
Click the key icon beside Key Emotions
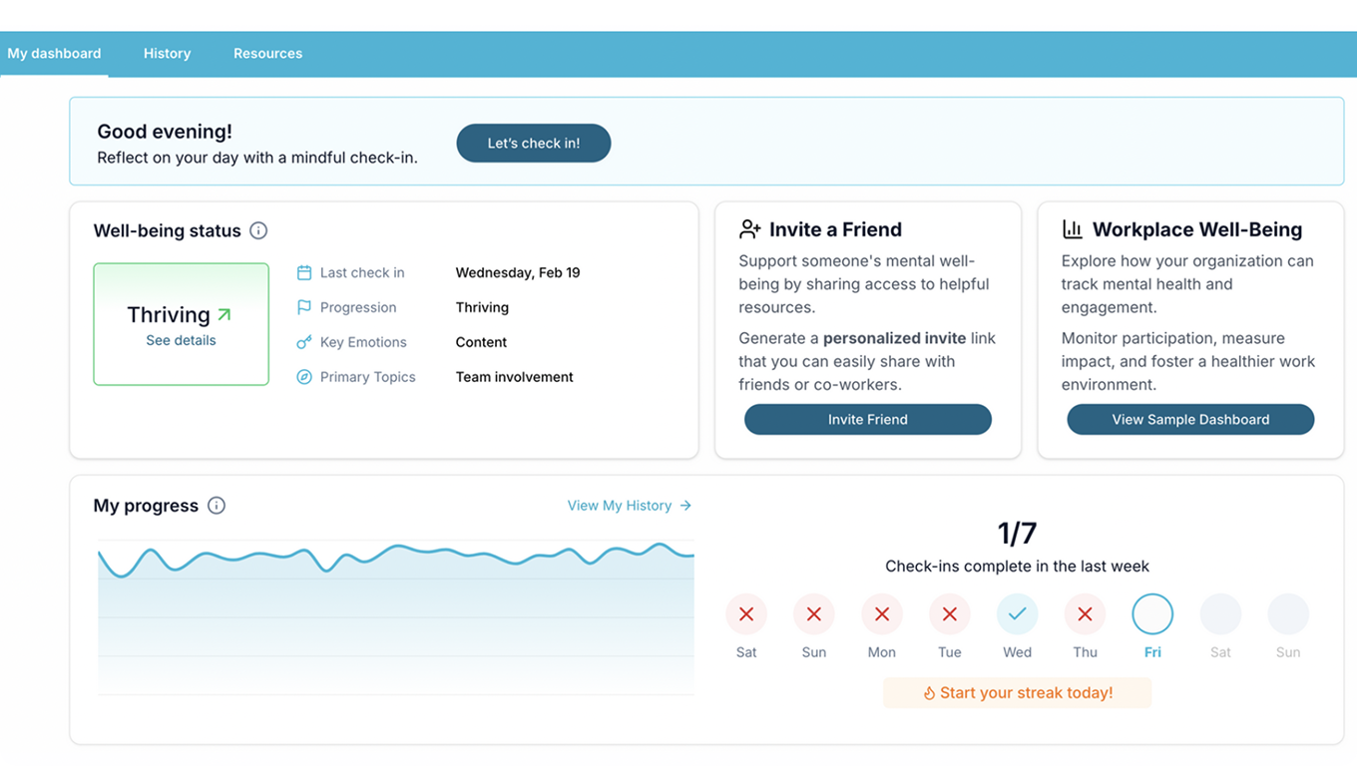pos(304,342)
